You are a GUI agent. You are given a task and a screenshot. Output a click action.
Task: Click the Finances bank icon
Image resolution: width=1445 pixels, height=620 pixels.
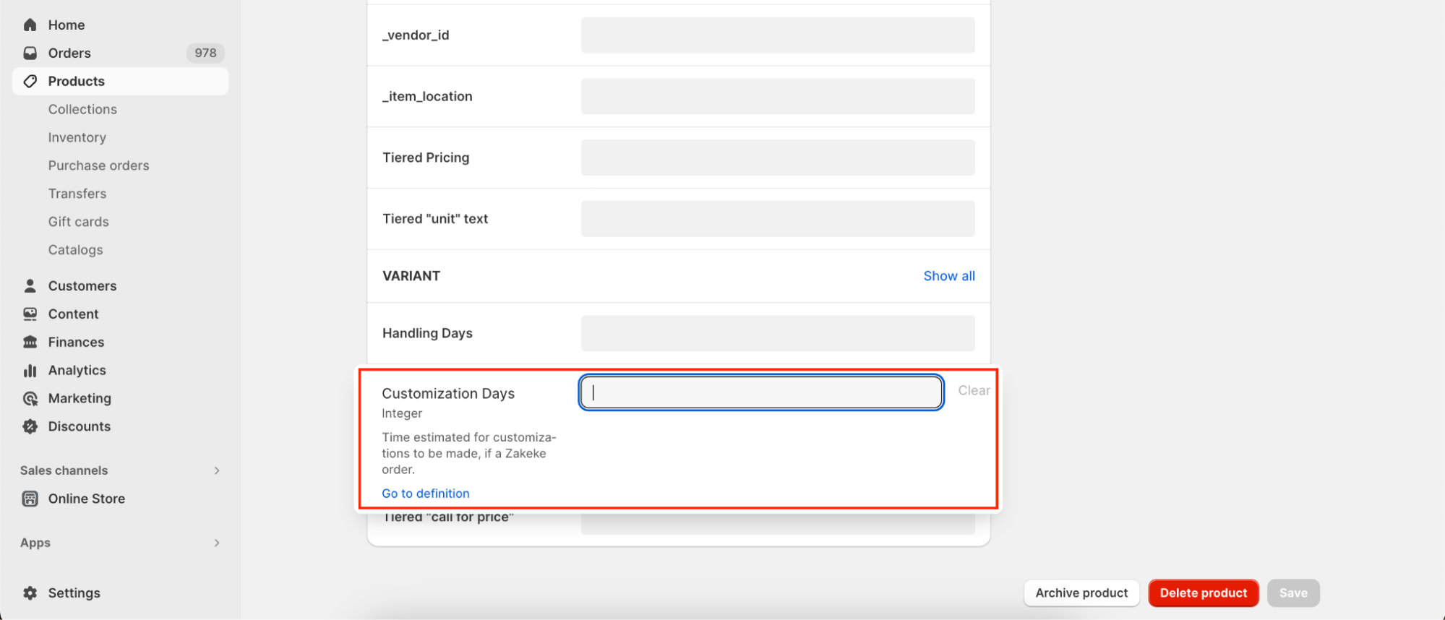coord(30,342)
